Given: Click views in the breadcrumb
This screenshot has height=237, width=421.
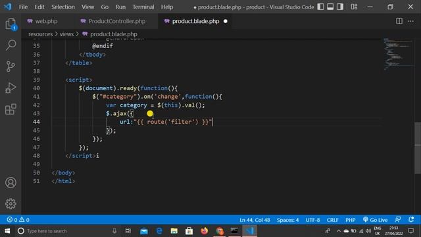Looking at the screenshot, I should tap(66, 34).
